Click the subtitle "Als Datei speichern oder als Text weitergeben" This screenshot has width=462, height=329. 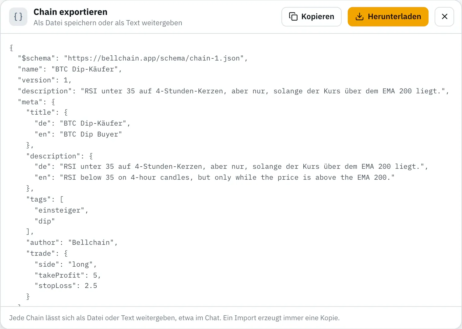point(108,23)
